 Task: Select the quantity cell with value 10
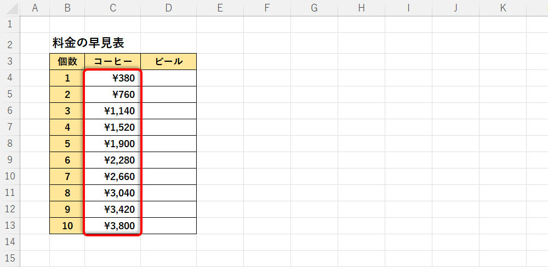pyautogui.click(x=67, y=225)
